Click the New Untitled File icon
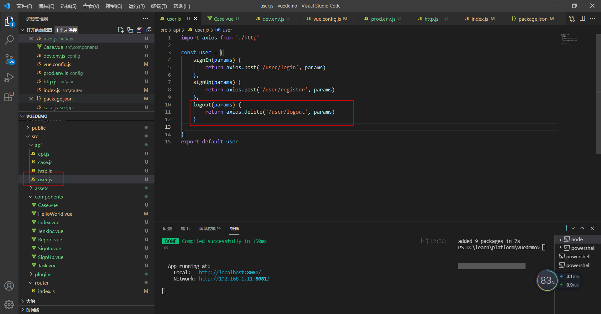This screenshot has height=314, width=601. coord(121,30)
